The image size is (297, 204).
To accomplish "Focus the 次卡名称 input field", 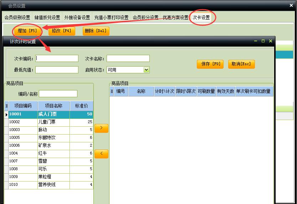I will 128,58.
